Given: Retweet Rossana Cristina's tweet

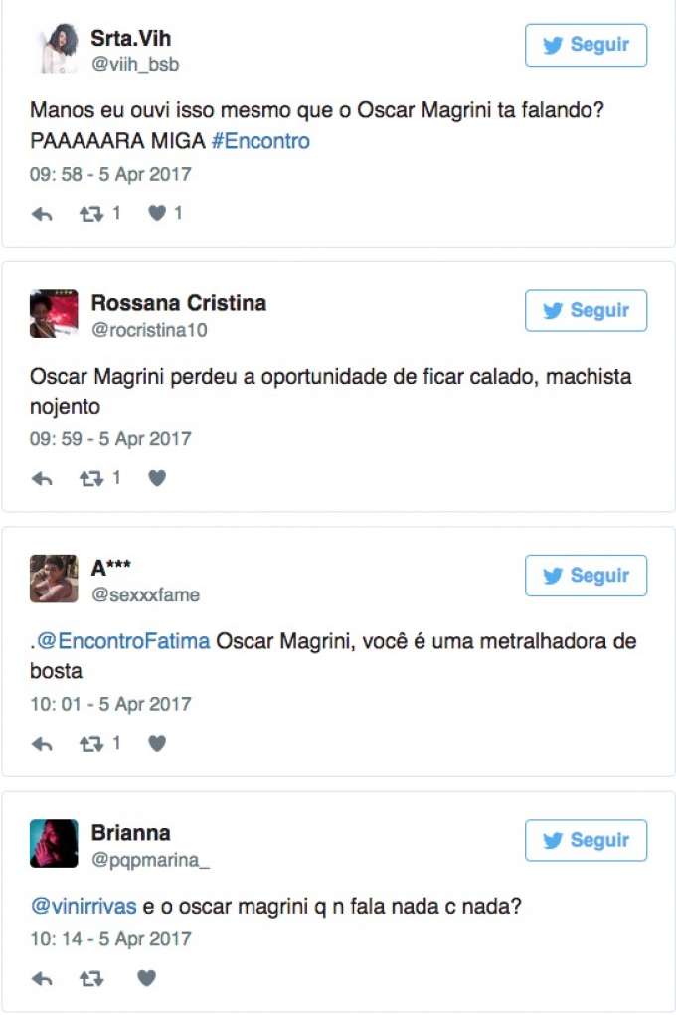Looking at the screenshot, I should coord(91,479).
